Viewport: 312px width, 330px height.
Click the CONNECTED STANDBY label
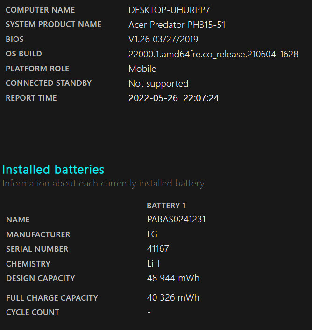tap(49, 83)
